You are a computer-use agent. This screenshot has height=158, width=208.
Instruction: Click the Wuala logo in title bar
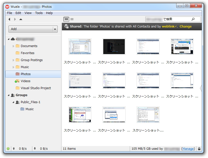point(7,7)
